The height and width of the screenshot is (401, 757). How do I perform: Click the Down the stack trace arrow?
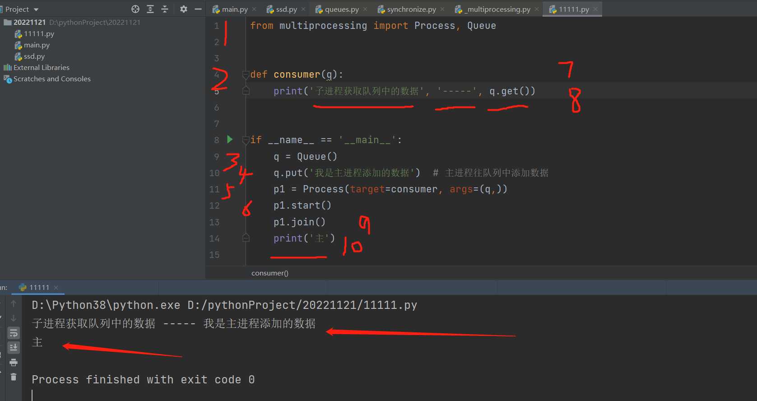[x=14, y=318]
